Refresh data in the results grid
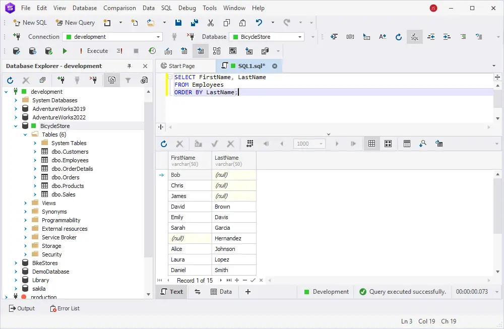Image resolution: width=504 pixels, height=329 pixels. tap(164, 144)
